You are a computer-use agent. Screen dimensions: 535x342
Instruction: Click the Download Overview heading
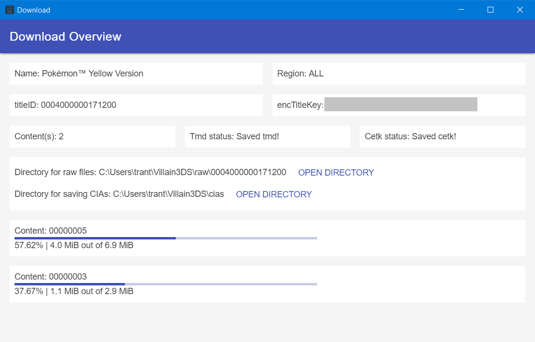tap(65, 36)
